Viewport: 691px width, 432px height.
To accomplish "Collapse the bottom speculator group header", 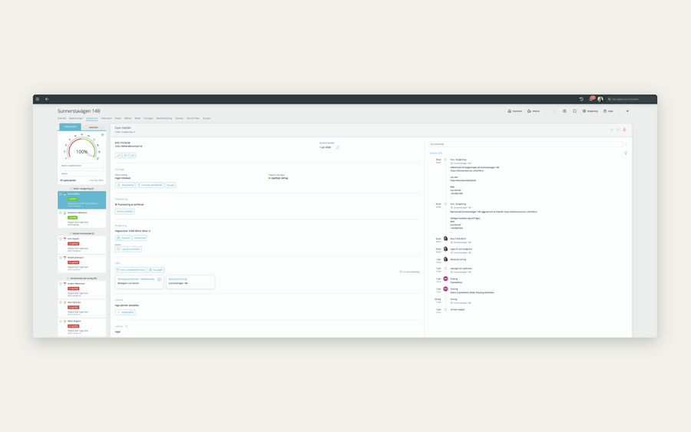I will 81,279.
